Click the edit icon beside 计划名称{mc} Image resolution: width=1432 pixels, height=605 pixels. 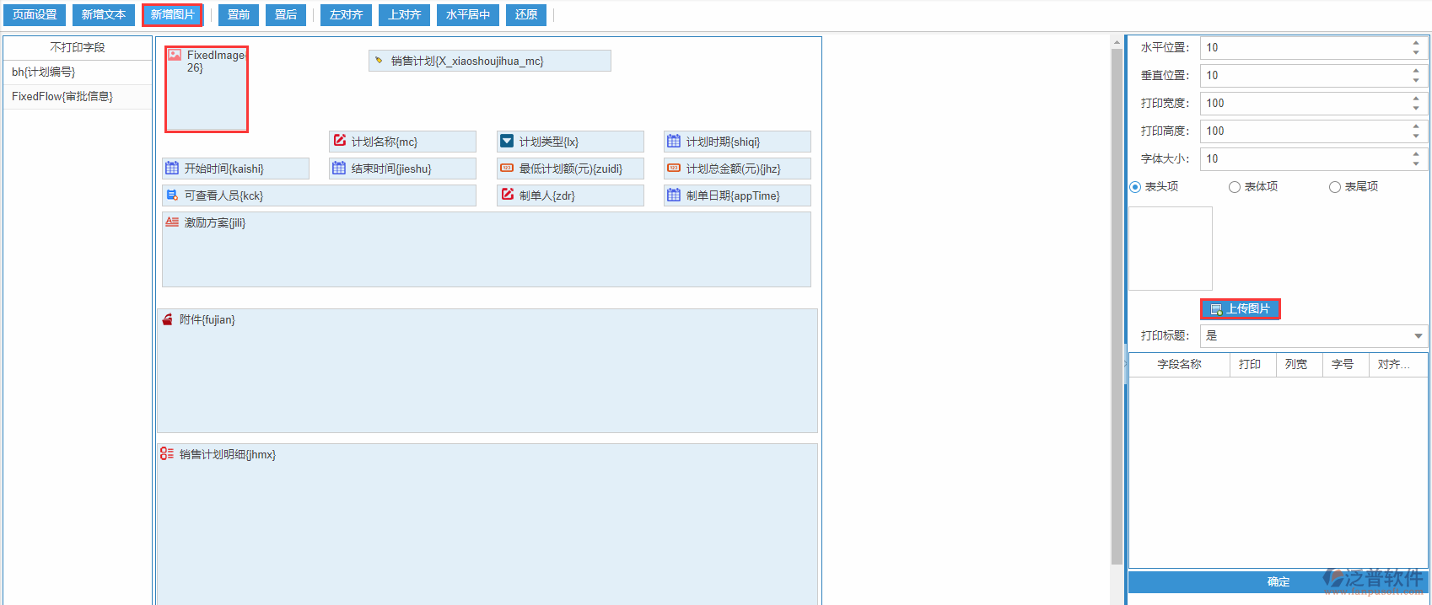[340, 141]
